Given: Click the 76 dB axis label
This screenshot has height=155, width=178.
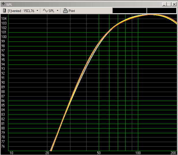Looking at the screenshot, I should (3, 146).
